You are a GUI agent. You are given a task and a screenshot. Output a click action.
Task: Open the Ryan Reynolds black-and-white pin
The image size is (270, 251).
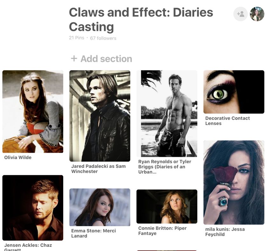167,114
